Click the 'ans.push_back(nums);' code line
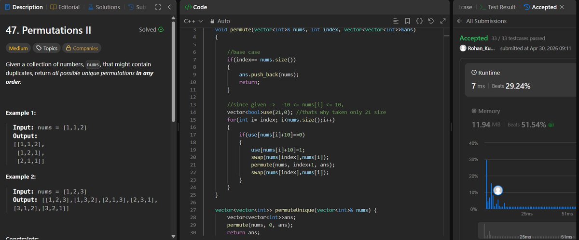579x240 pixels. [x=269, y=75]
